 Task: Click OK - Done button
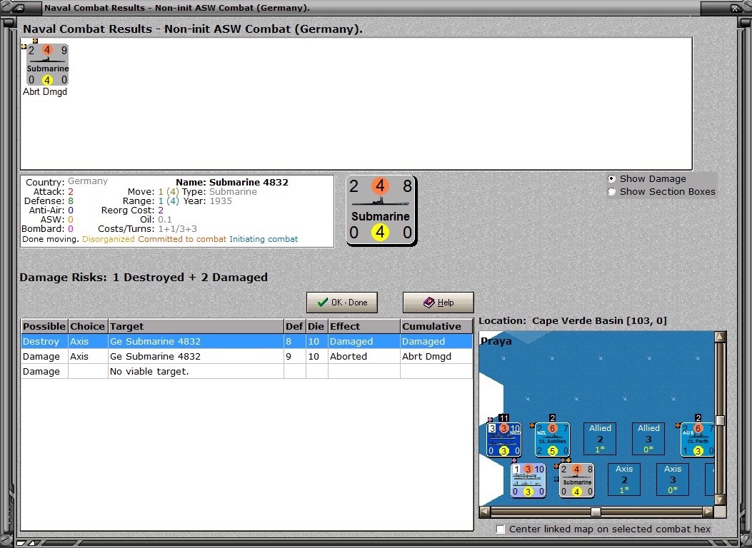[342, 303]
